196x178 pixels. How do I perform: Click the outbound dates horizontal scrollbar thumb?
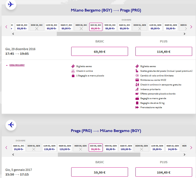tap(99, 34)
